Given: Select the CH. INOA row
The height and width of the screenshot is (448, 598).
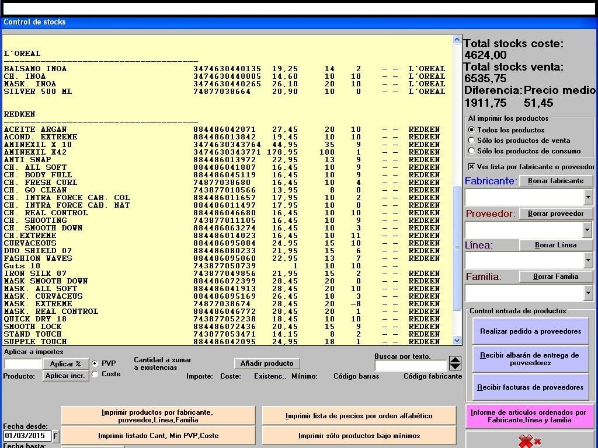Looking at the screenshot, I should pos(225,76).
